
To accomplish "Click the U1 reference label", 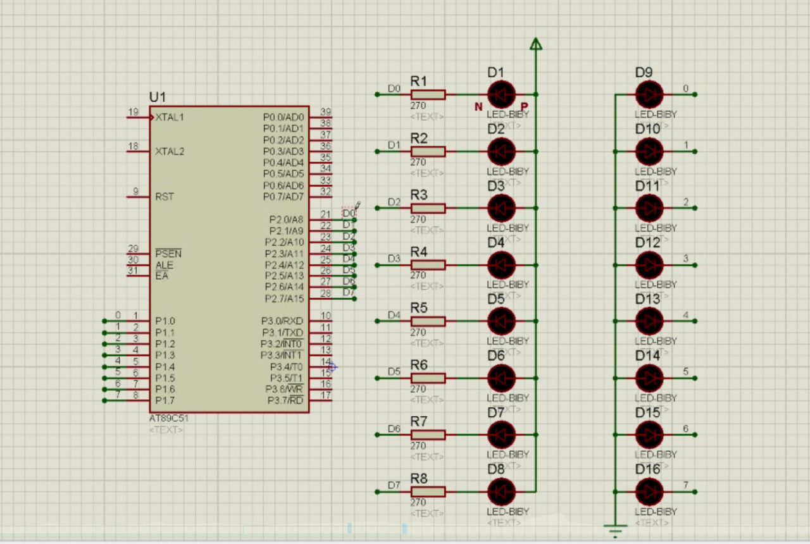I will (158, 97).
